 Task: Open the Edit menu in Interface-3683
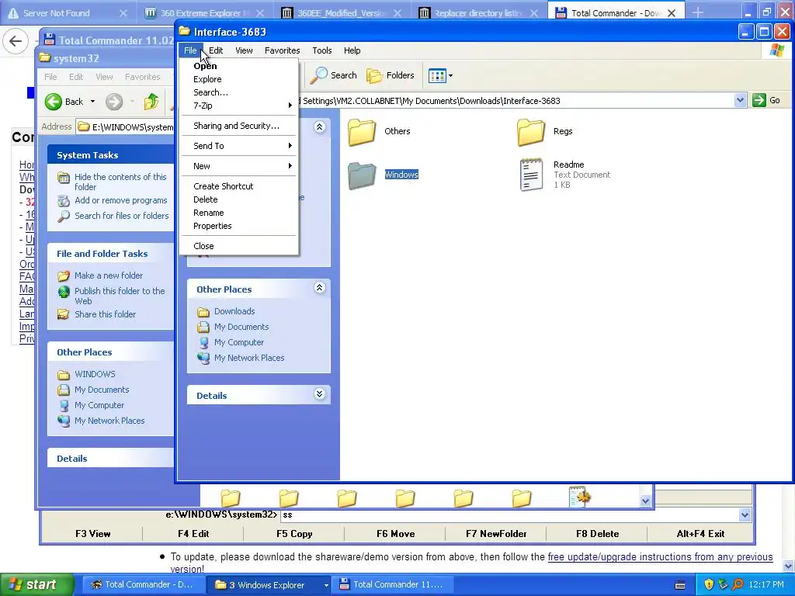pyautogui.click(x=216, y=50)
